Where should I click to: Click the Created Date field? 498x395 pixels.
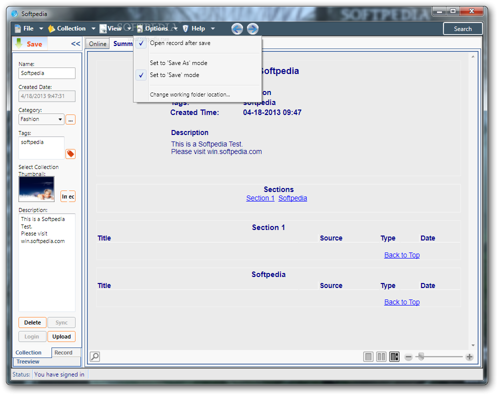point(47,96)
